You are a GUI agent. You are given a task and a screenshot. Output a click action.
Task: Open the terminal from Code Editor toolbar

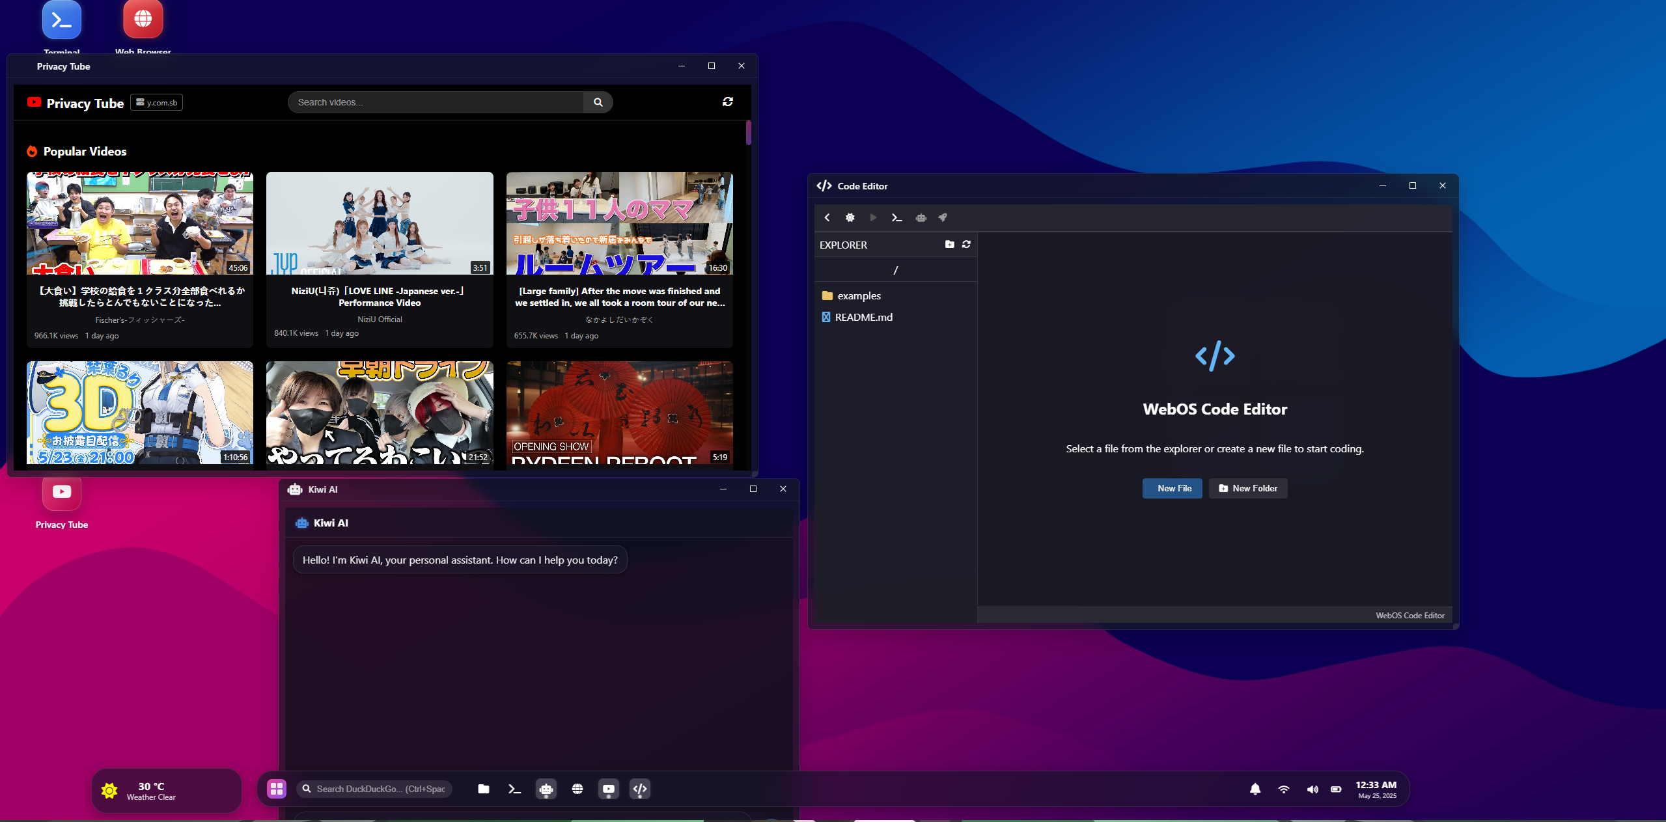[896, 217]
